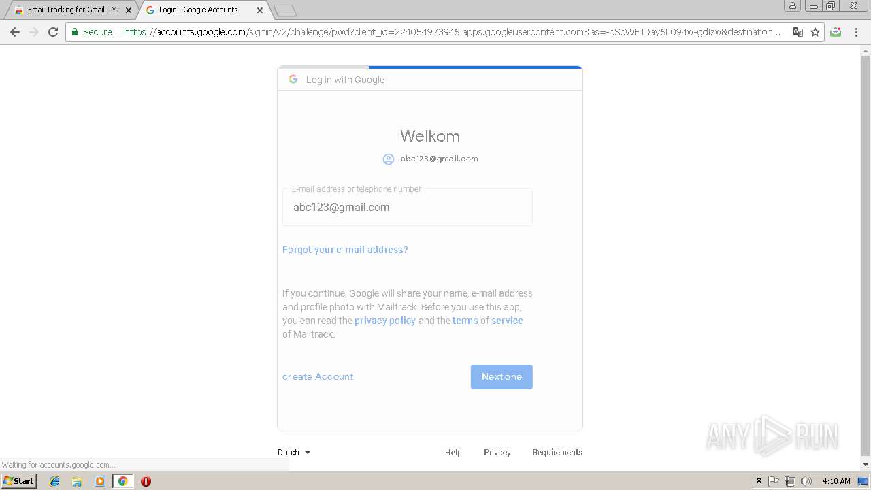Open Windows Explorer folder icon in taskbar
The width and height of the screenshot is (871, 490).
click(77, 481)
